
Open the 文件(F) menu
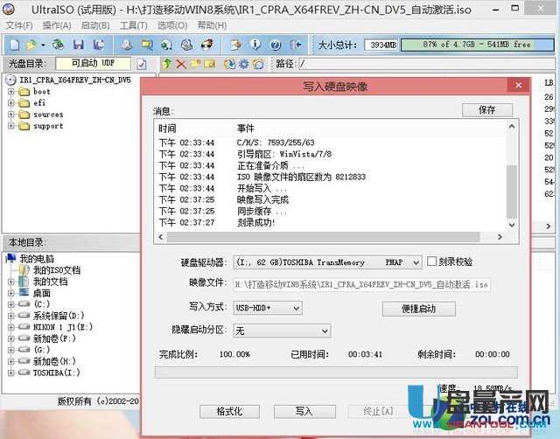(x=19, y=25)
